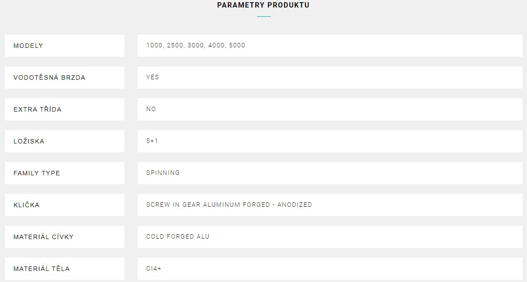Image resolution: width=527 pixels, height=282 pixels.
Task: Select the MATERIÁL CÍVKY label
Action: (x=43, y=237)
